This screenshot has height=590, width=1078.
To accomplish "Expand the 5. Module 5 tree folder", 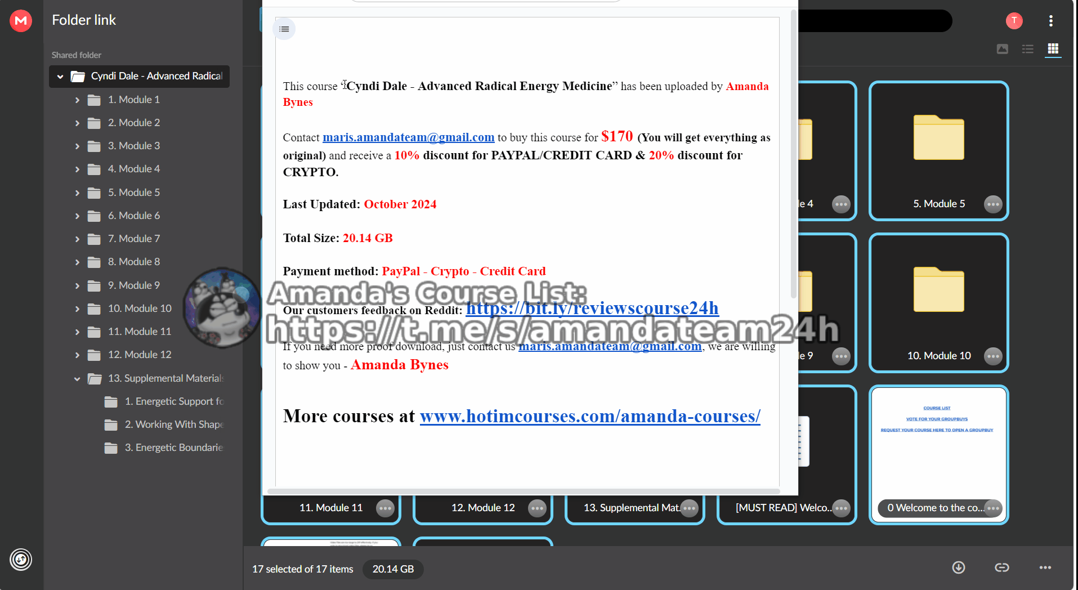I will point(77,193).
